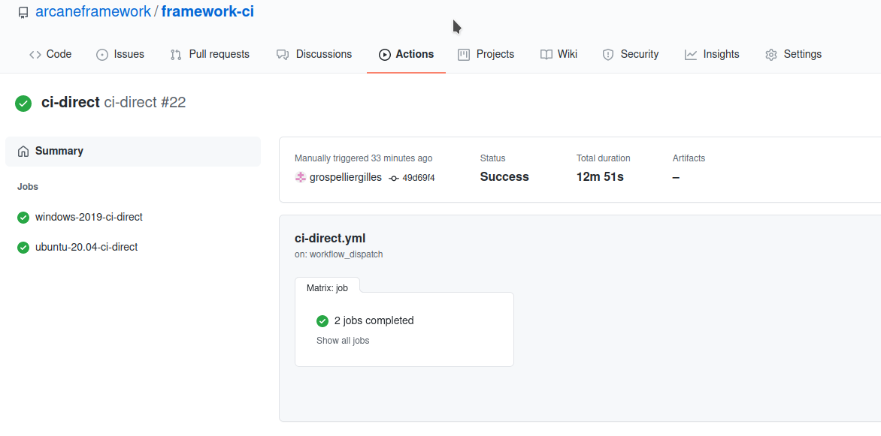This screenshot has height=436, width=881.
Task: Open the Issues tab
Action: click(120, 55)
